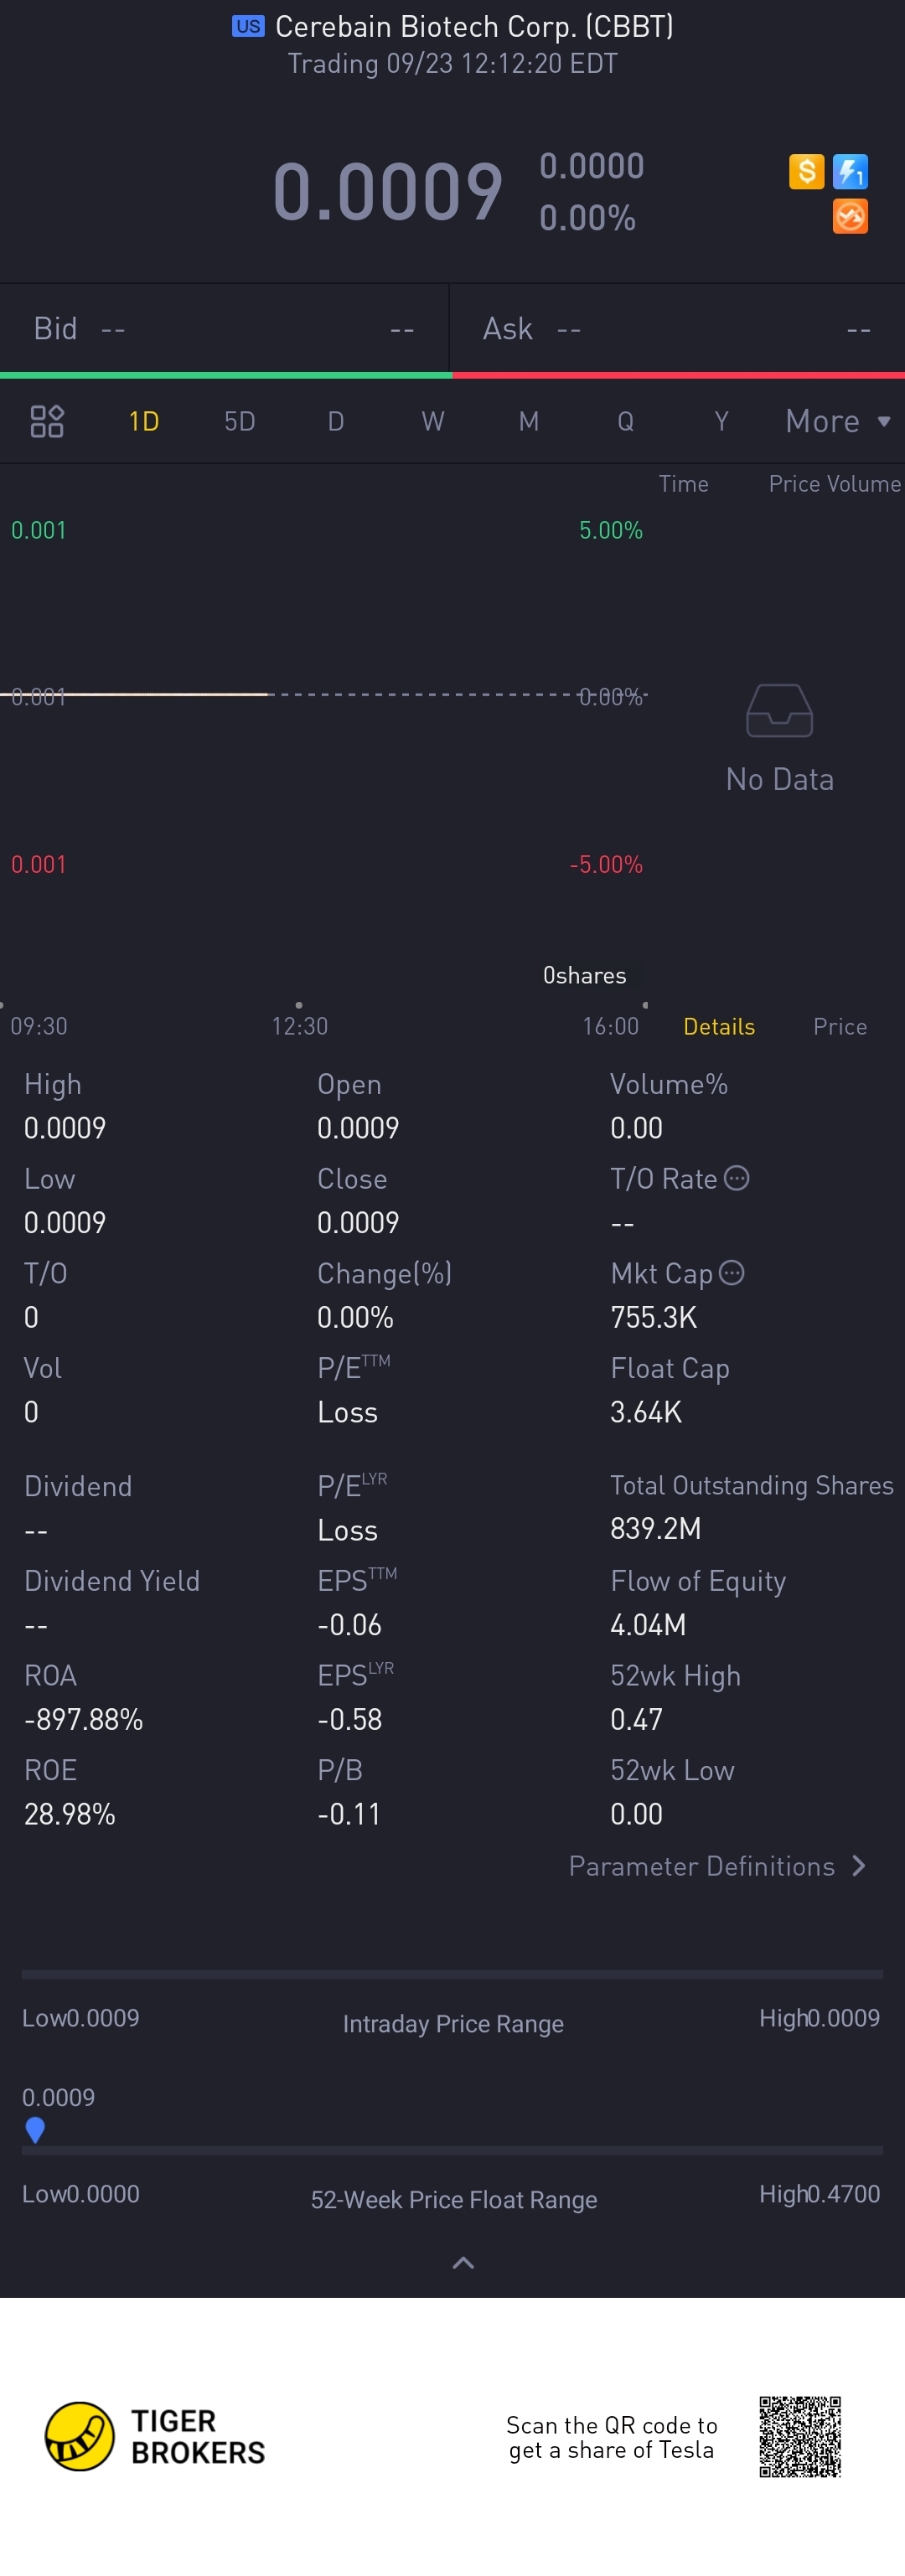Viewport: 905px width, 2576px height.
Task: Open the chart layout grid icon
Action: pos(47,421)
